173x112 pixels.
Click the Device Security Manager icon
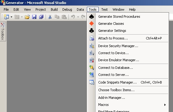pyautogui.click(x=92, y=46)
